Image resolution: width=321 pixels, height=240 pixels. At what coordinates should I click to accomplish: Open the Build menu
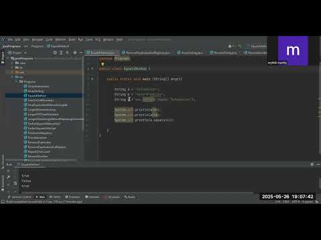coord(72,40)
